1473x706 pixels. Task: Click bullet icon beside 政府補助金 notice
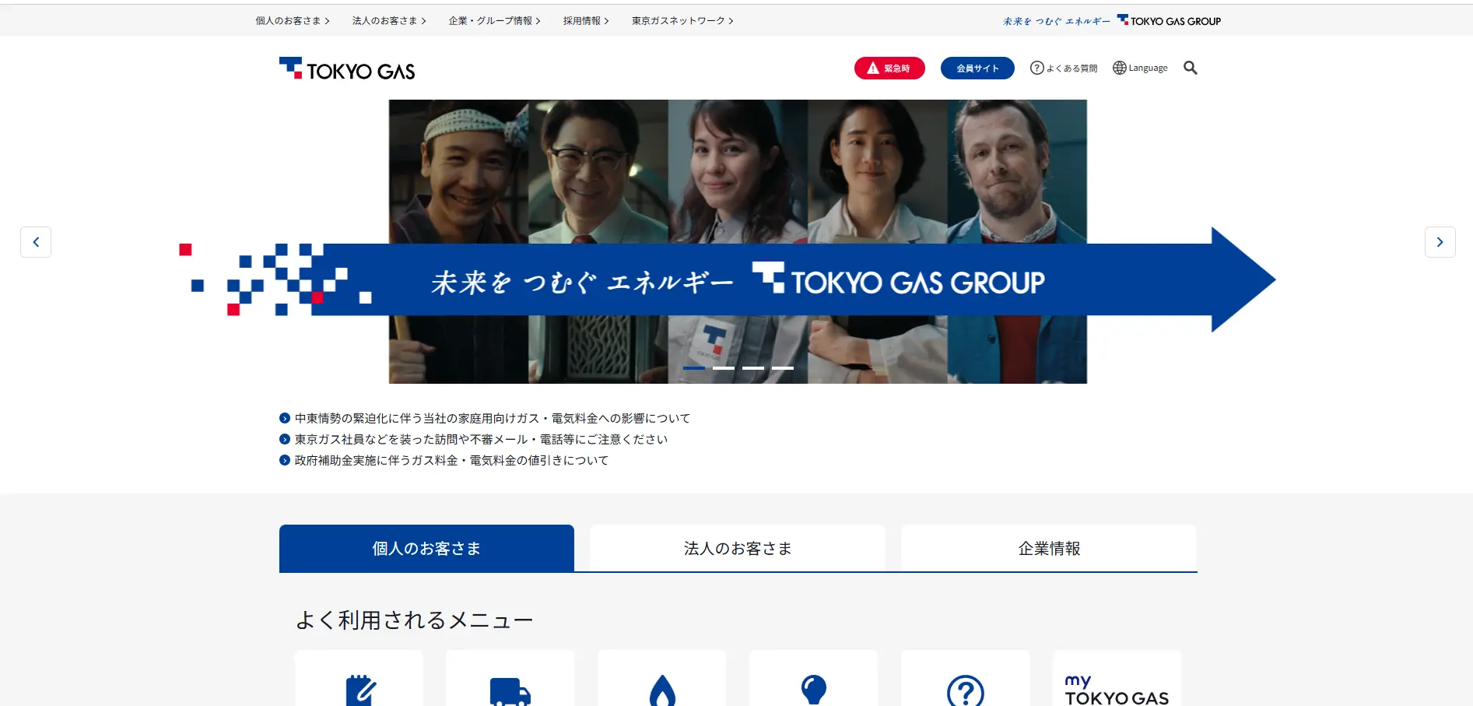pyautogui.click(x=285, y=460)
